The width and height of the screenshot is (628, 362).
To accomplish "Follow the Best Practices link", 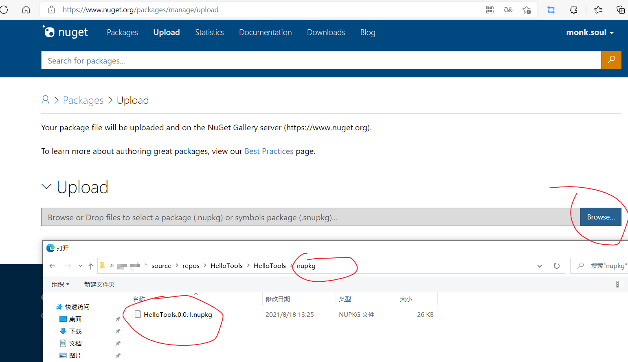I will (269, 151).
